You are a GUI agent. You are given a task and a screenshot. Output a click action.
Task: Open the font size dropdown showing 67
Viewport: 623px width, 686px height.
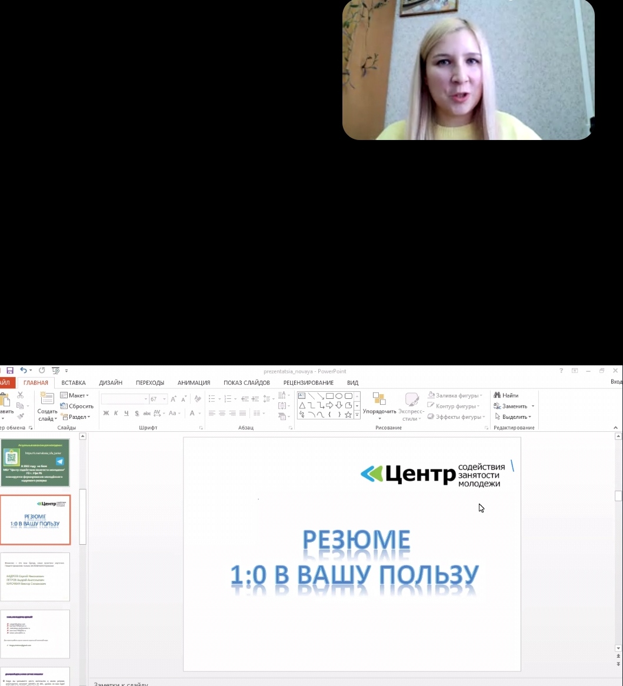pos(165,399)
